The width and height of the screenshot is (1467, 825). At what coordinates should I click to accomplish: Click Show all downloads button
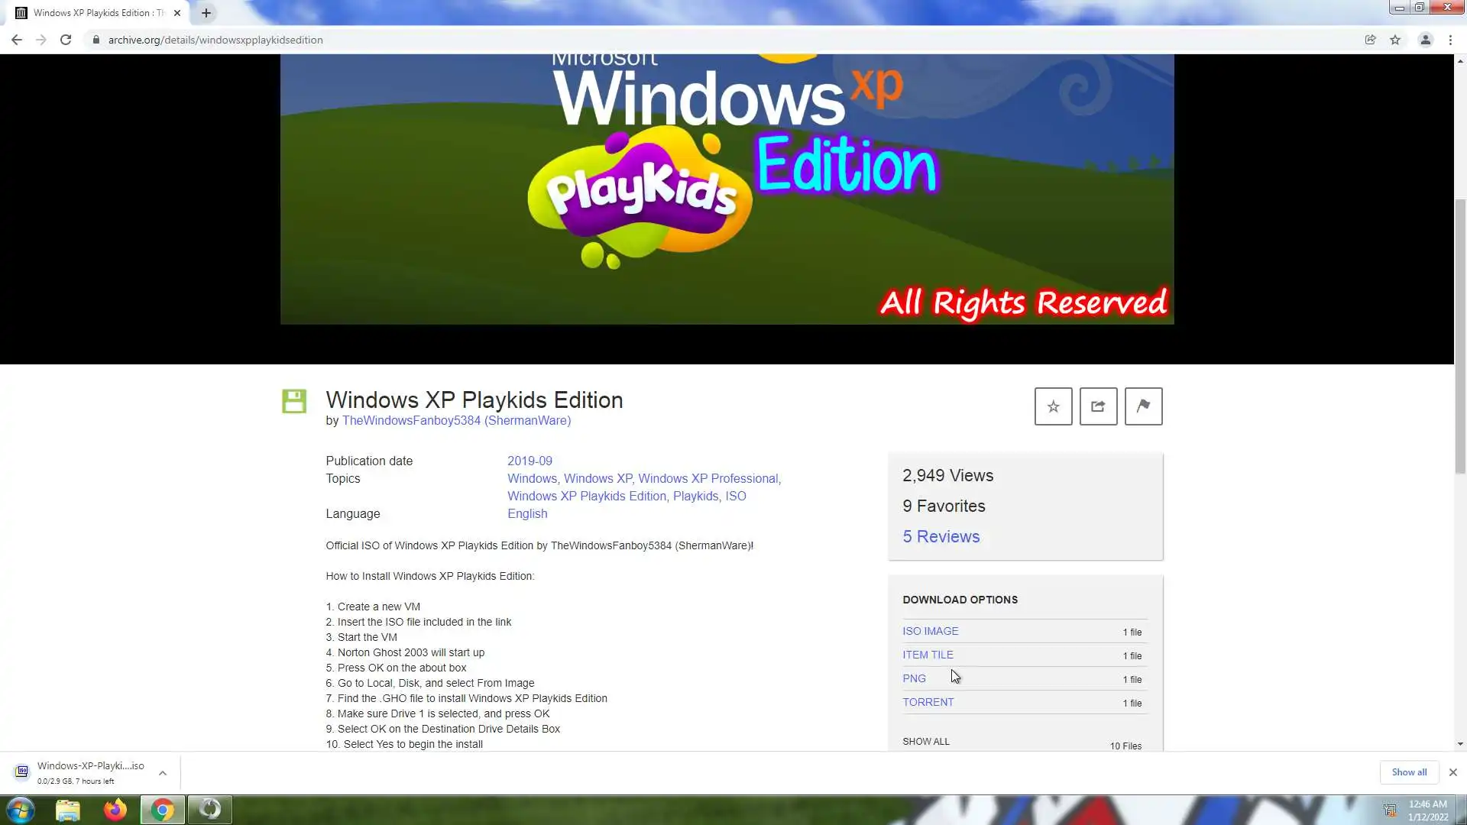[1408, 772]
